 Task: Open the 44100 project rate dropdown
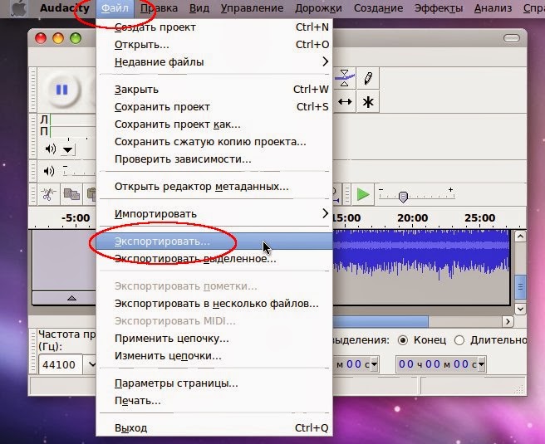(x=91, y=364)
